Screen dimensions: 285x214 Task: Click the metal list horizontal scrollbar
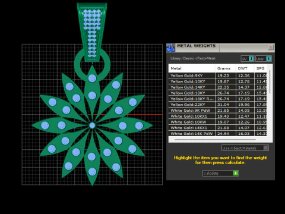pos(215,140)
